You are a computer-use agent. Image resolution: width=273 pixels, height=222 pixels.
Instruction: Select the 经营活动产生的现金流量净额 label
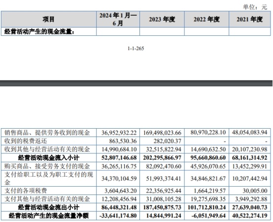[x=49, y=216]
